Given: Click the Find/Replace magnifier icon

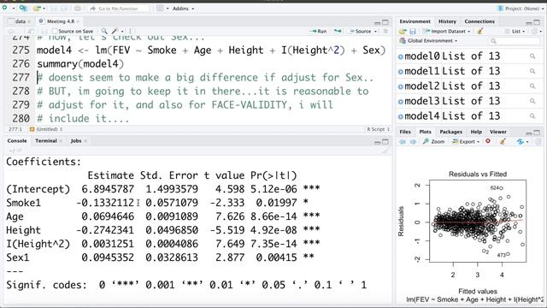Looking at the screenshot, I should (104, 31).
